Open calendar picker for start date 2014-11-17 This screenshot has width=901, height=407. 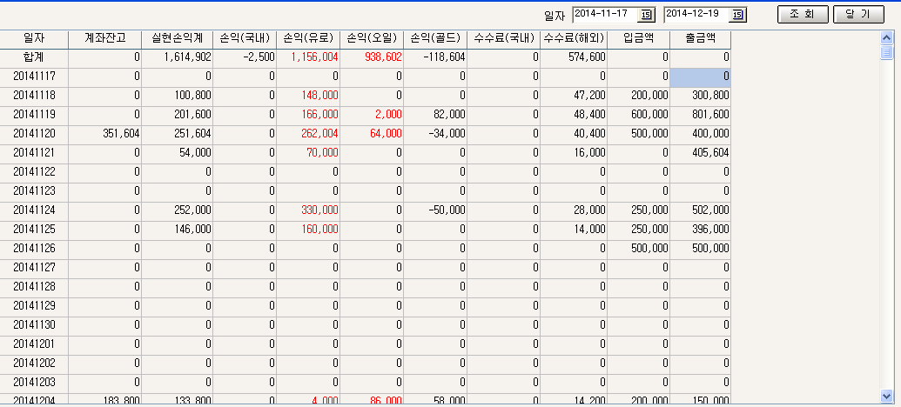(x=646, y=15)
